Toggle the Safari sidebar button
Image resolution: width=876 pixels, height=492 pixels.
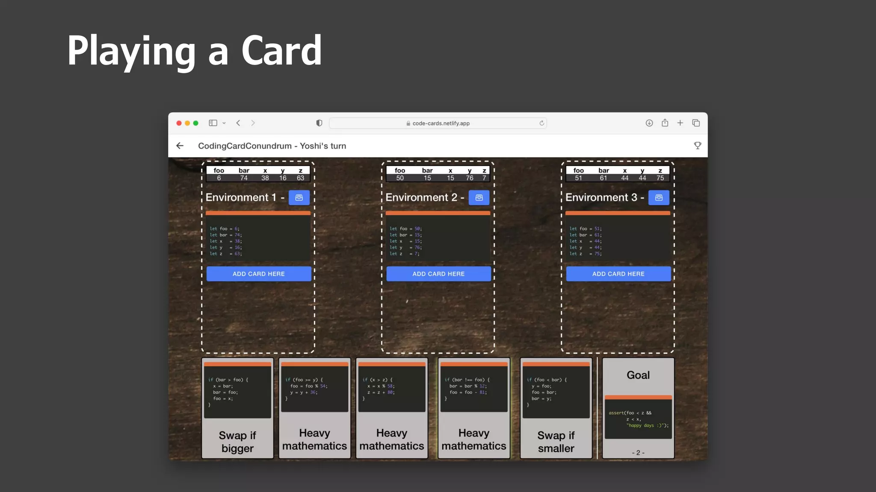(x=213, y=123)
